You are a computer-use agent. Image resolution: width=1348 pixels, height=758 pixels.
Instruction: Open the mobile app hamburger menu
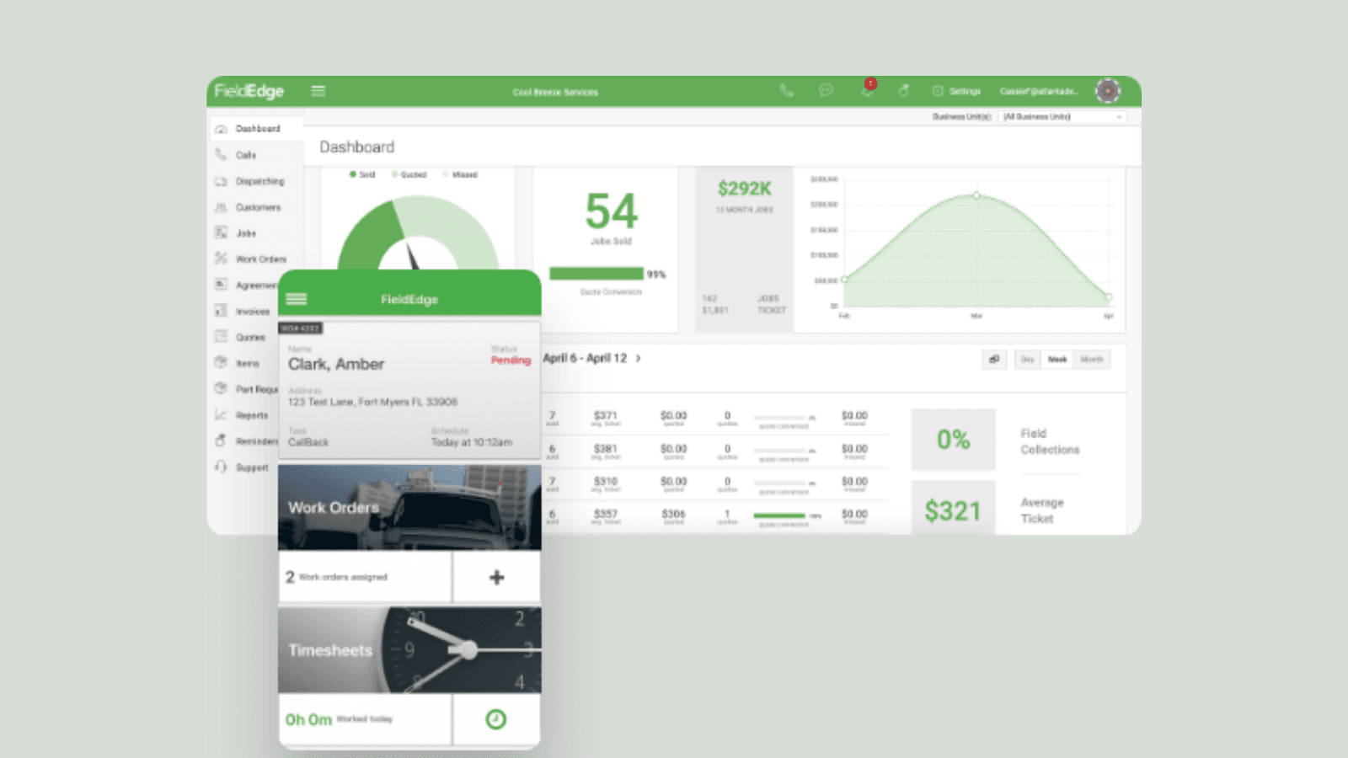pos(297,299)
